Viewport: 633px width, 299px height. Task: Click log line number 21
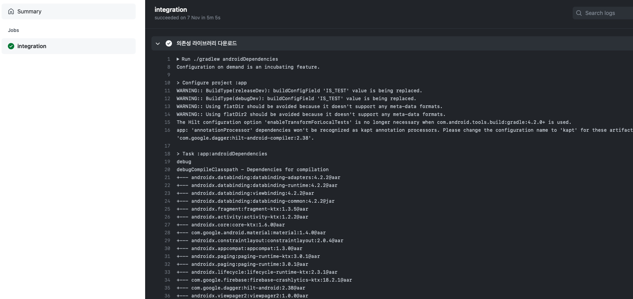pos(167,178)
